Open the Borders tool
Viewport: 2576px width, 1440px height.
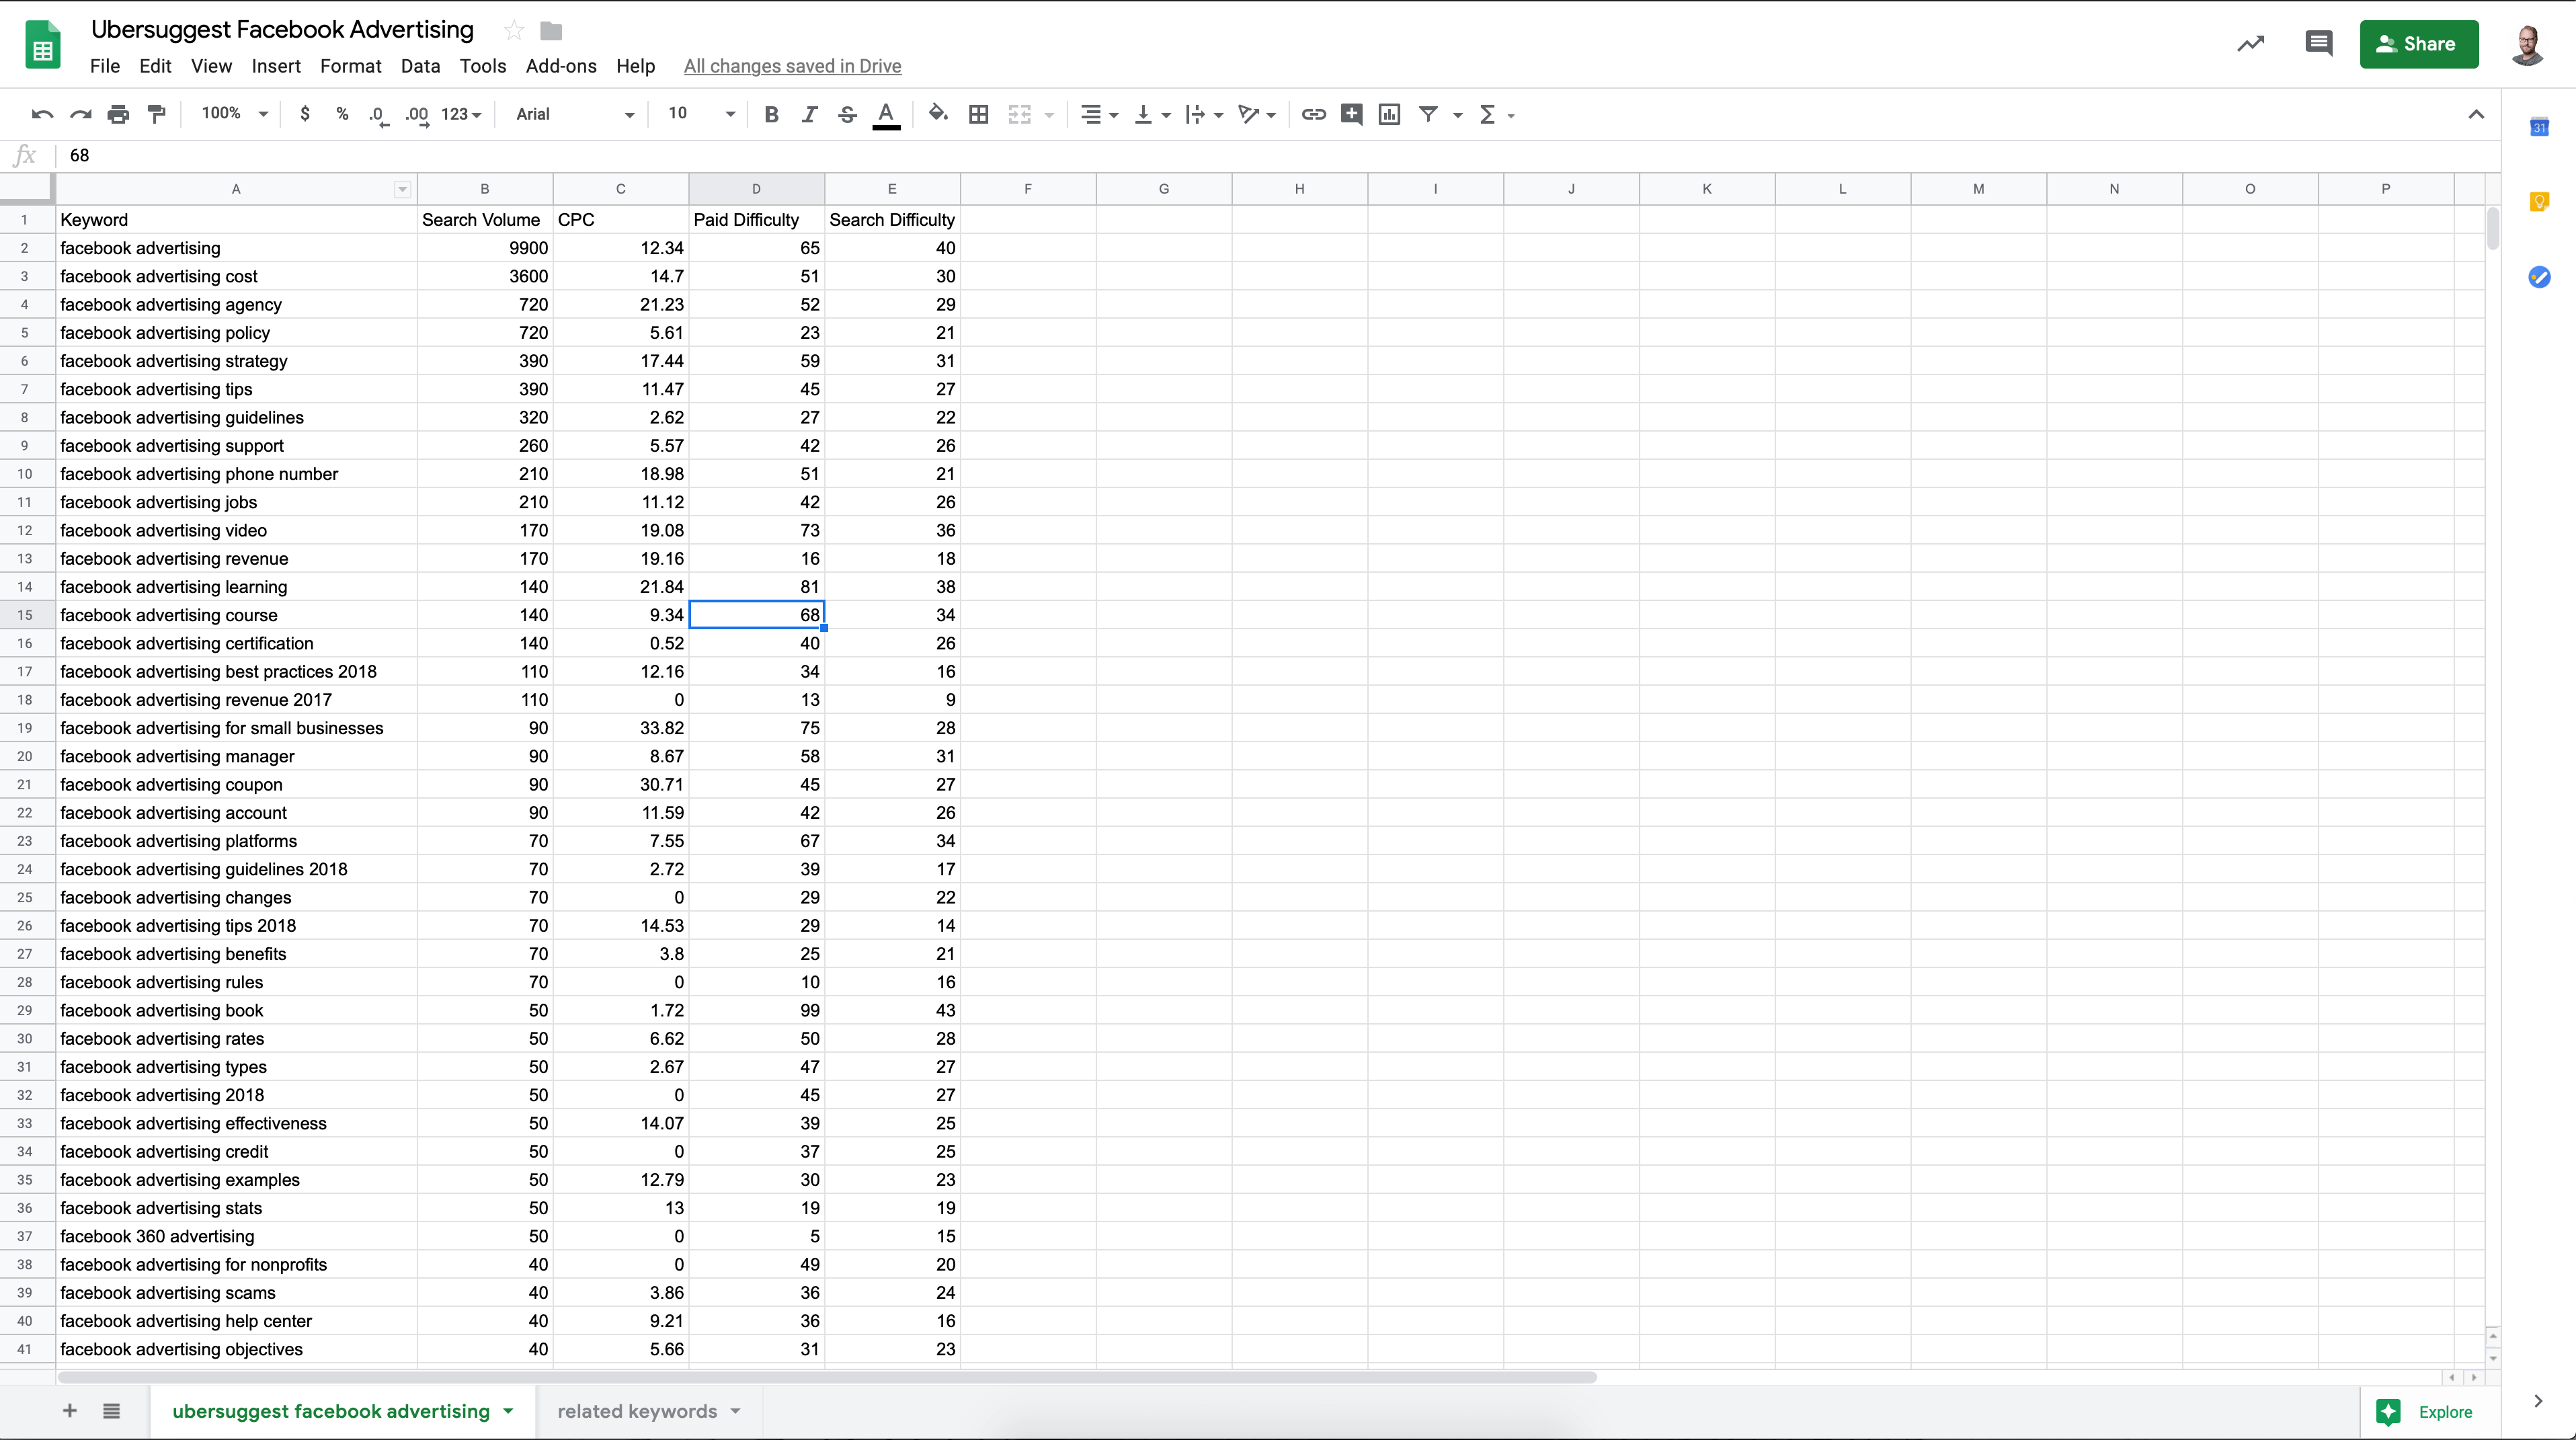[979, 115]
